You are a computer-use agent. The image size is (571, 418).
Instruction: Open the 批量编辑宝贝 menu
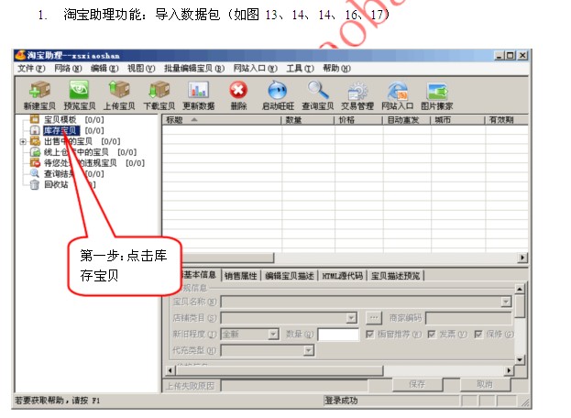coord(194,68)
